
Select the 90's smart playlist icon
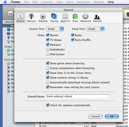[x=9, y=67]
